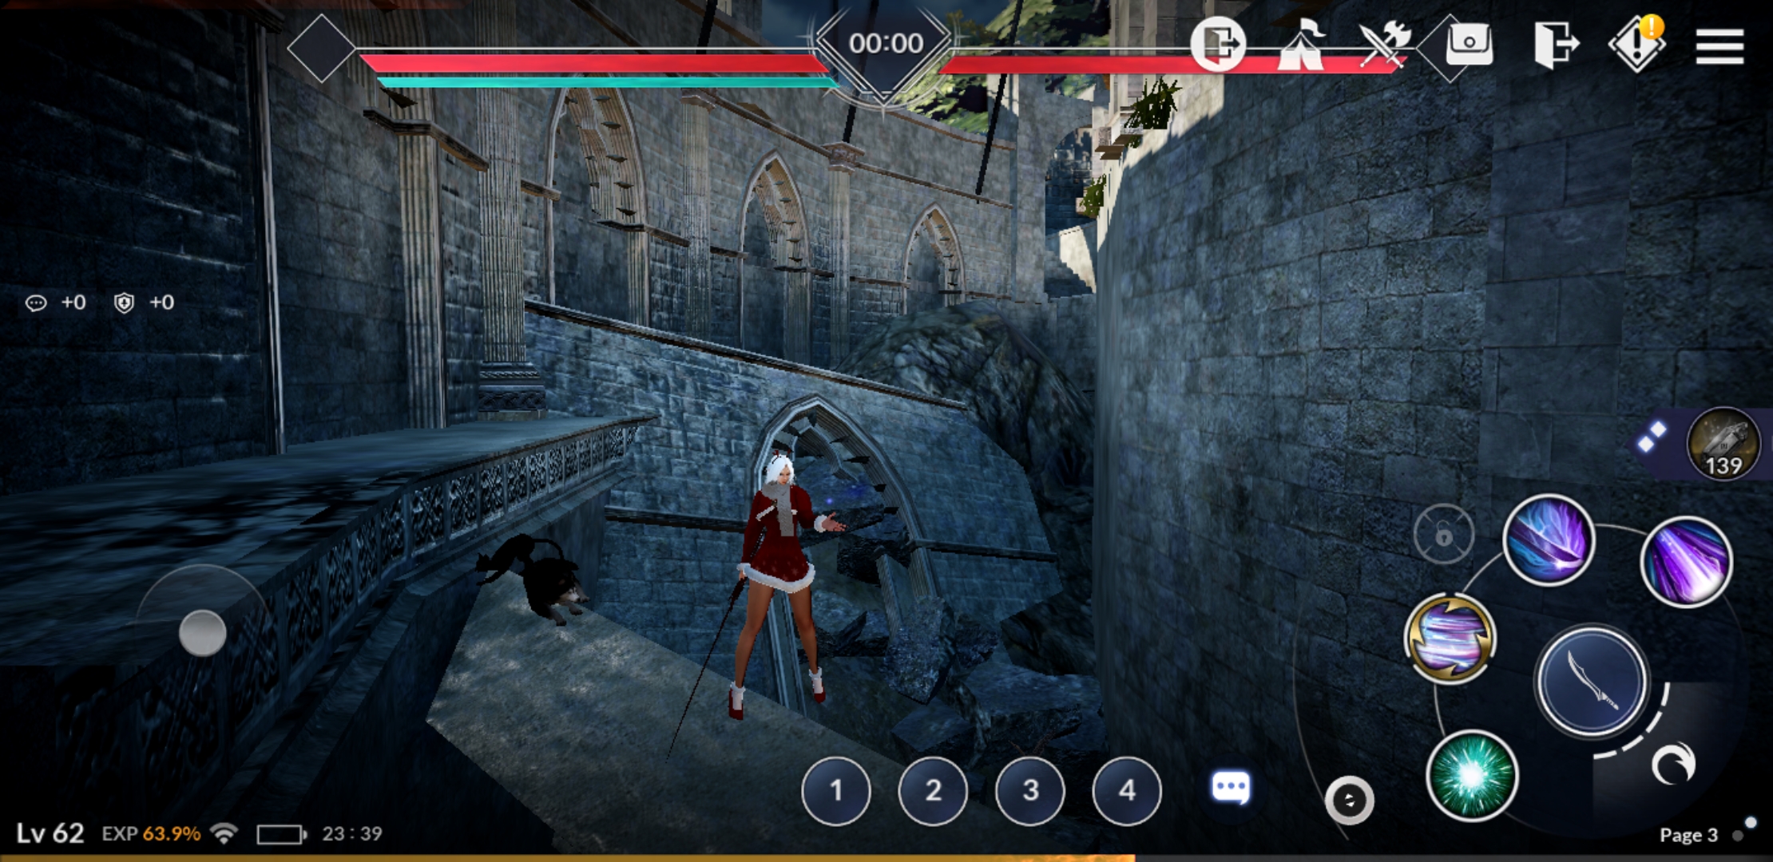This screenshot has width=1773, height=862.
Task: Tap the virtual joystick knob
Action: click(202, 633)
